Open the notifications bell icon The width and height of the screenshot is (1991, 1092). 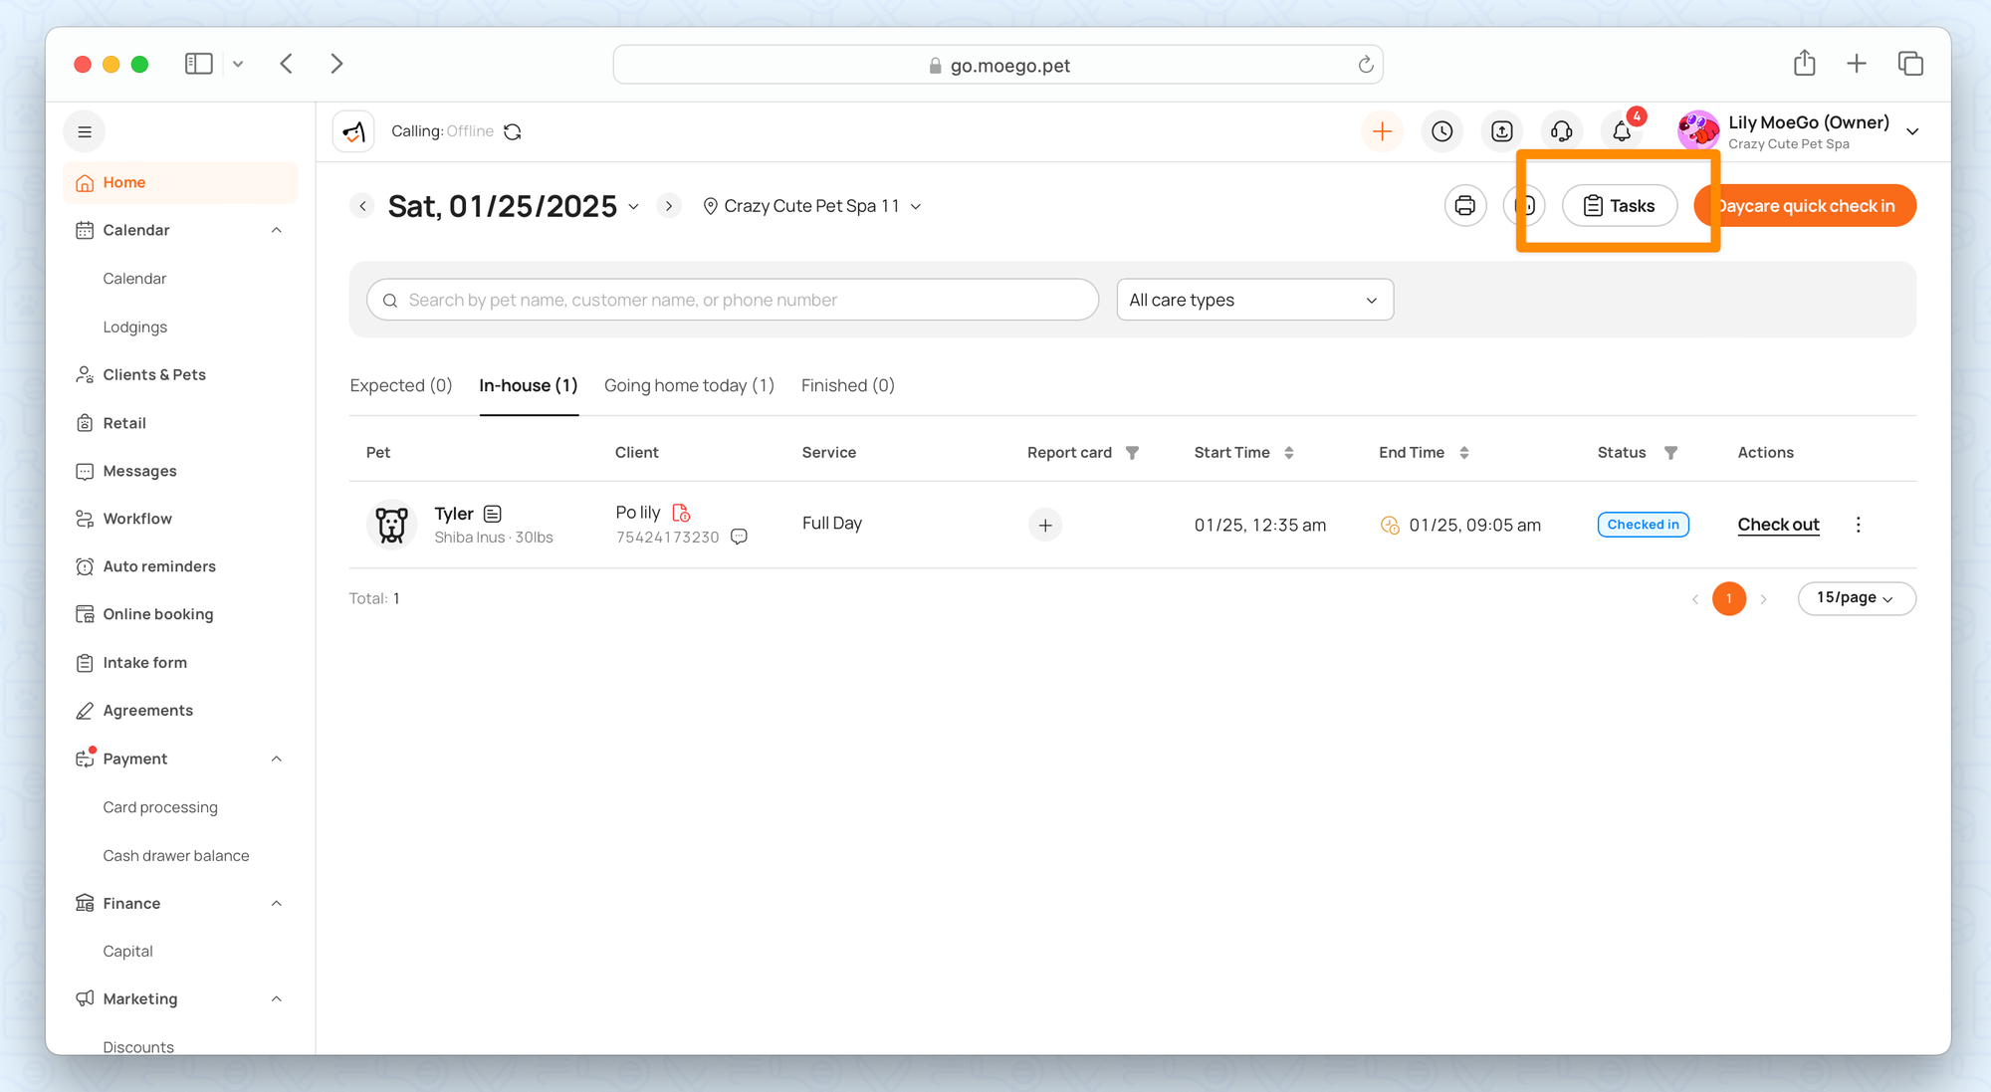pyautogui.click(x=1622, y=131)
